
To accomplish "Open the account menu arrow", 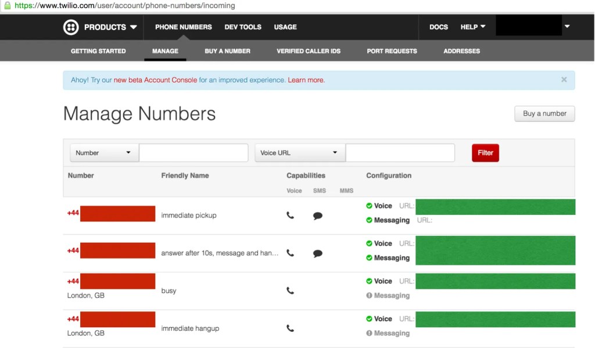I will click(x=567, y=26).
